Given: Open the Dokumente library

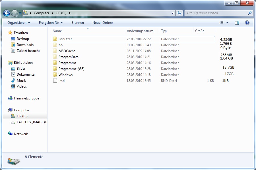Looking at the screenshot, I should 26,75.
